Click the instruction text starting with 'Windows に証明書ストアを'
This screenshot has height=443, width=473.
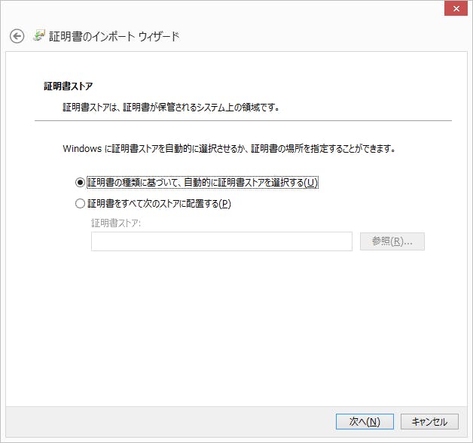point(229,148)
